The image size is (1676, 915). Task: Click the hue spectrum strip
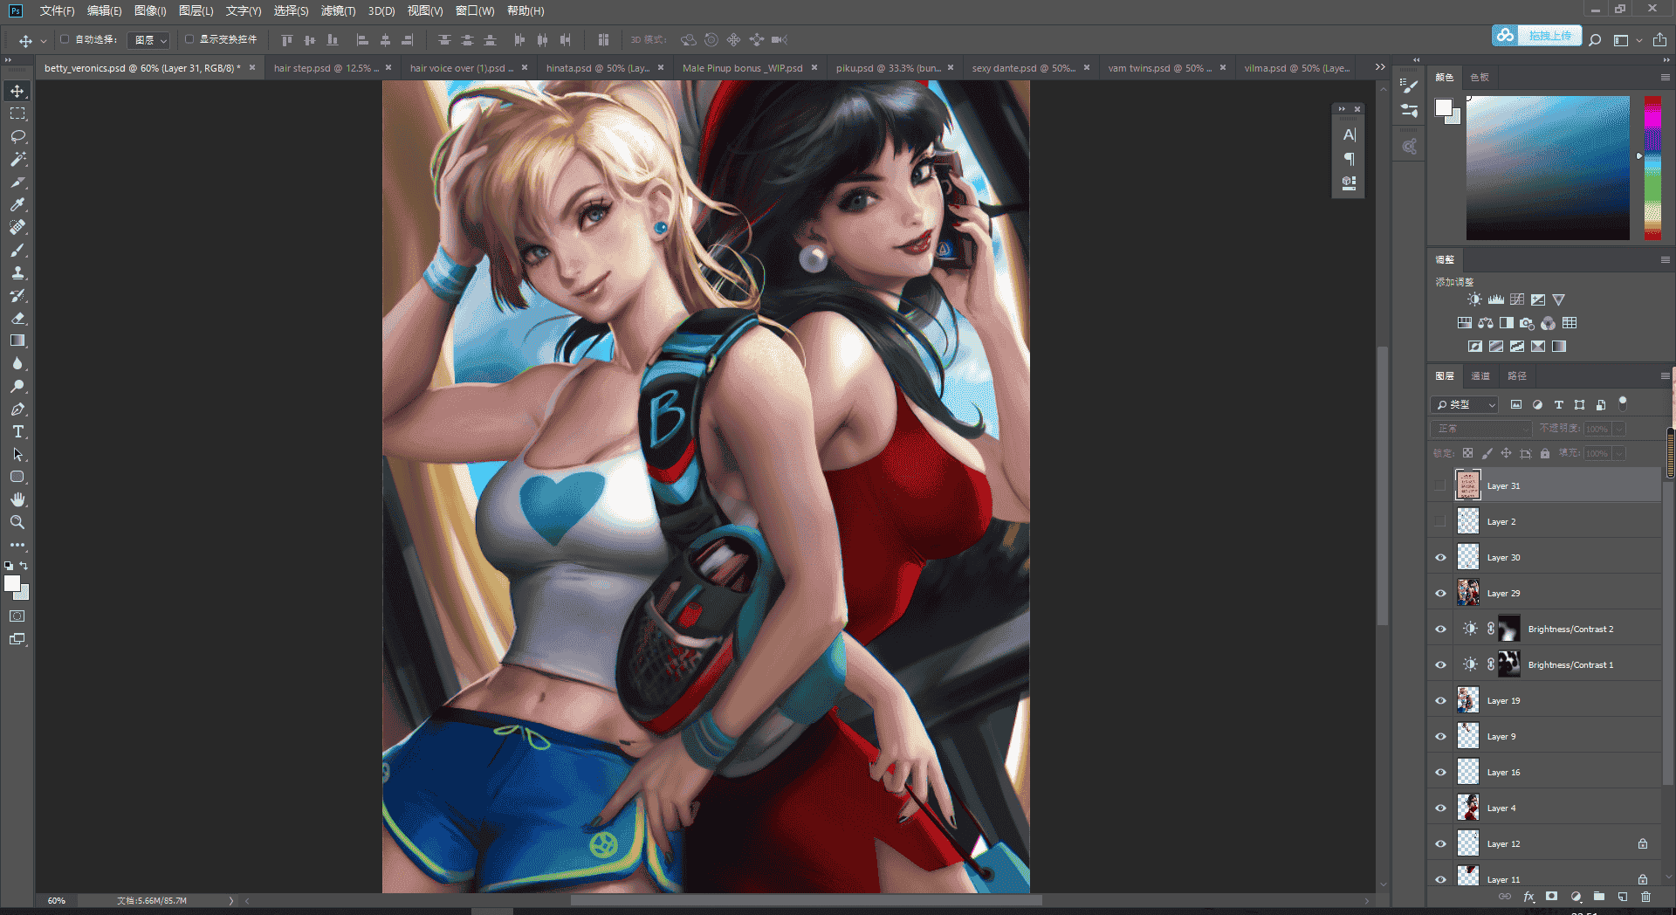click(1652, 168)
